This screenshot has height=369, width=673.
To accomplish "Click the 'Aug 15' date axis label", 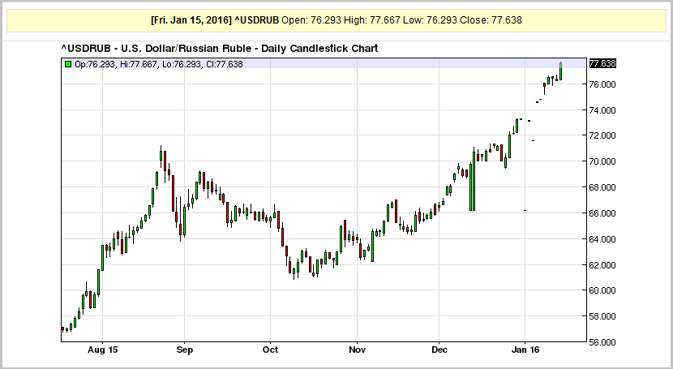I will [x=103, y=350].
